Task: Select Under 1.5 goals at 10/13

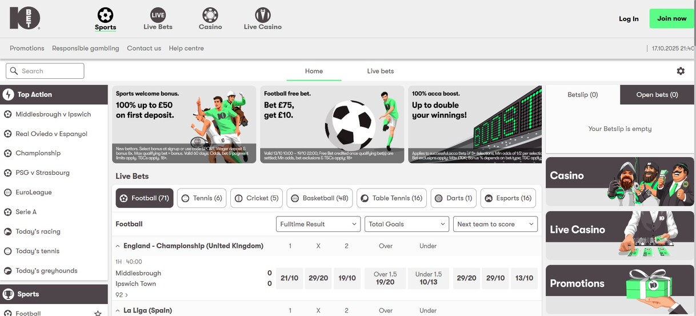Action: click(428, 278)
